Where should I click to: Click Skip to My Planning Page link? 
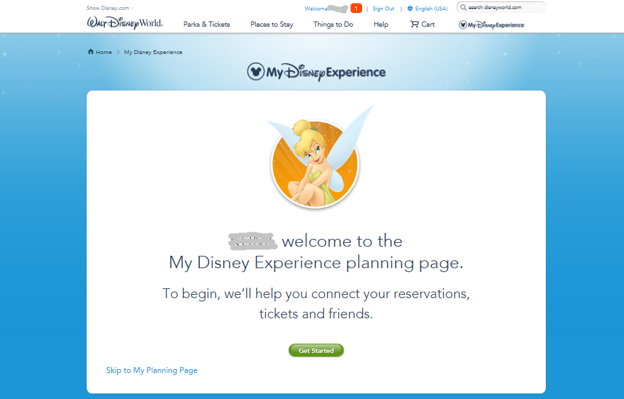click(152, 370)
